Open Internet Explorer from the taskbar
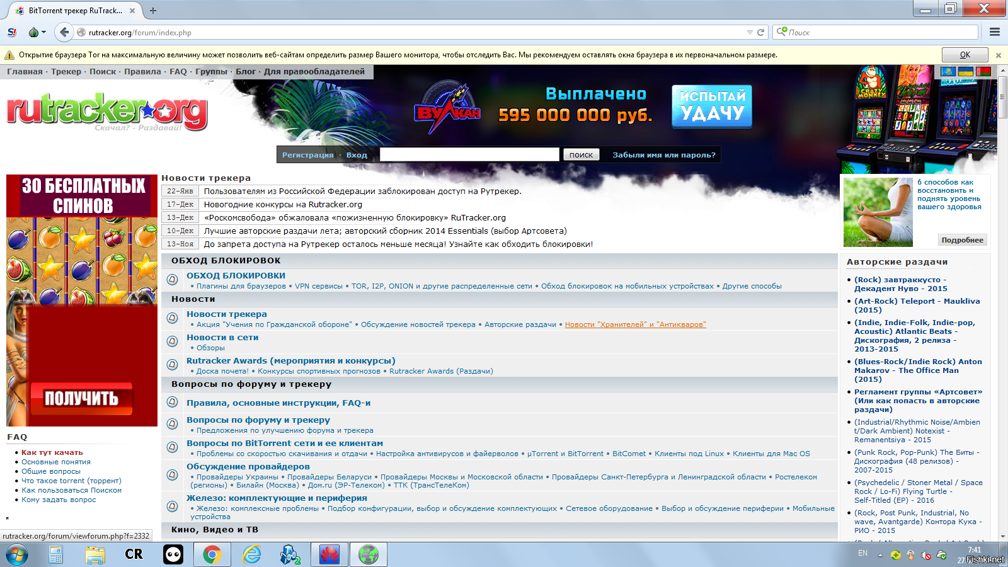The image size is (1008, 567). point(252,555)
